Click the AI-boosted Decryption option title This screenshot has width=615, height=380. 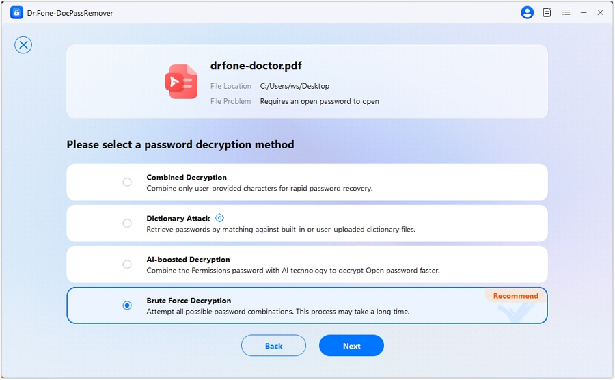point(188,260)
